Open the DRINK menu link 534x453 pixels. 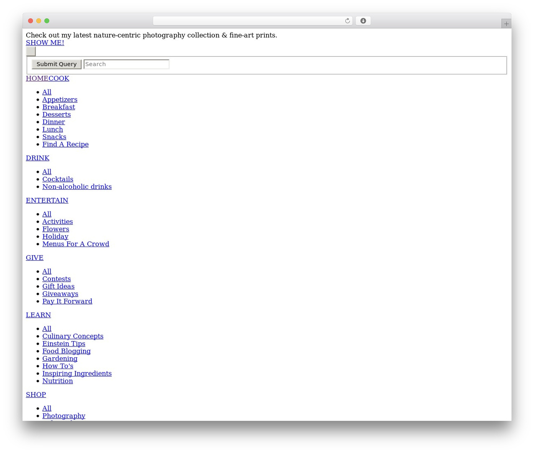click(x=38, y=158)
